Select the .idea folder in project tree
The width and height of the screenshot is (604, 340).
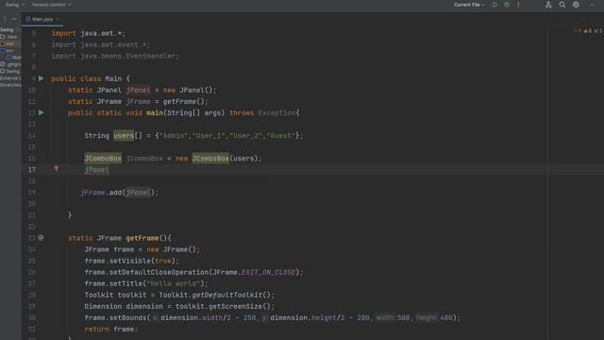8,37
